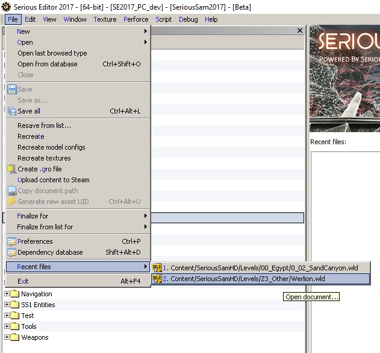The width and height of the screenshot is (380, 353).
Task: Select the Weapons folder label
Action: 35,337
